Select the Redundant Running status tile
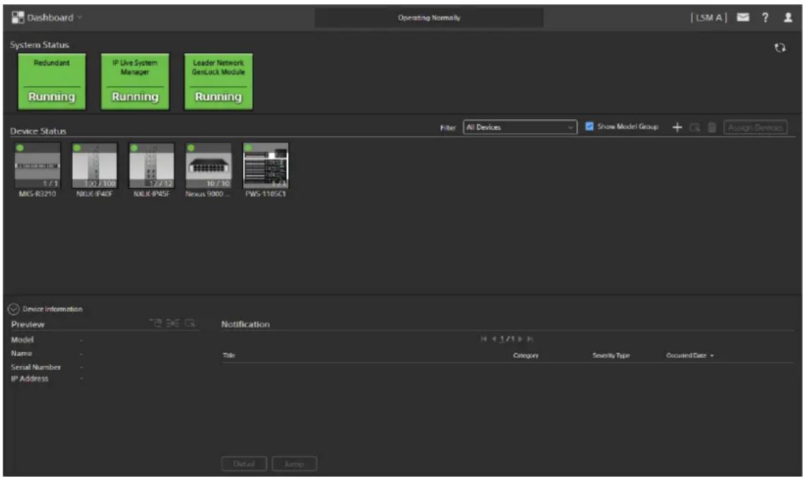 tap(52, 82)
